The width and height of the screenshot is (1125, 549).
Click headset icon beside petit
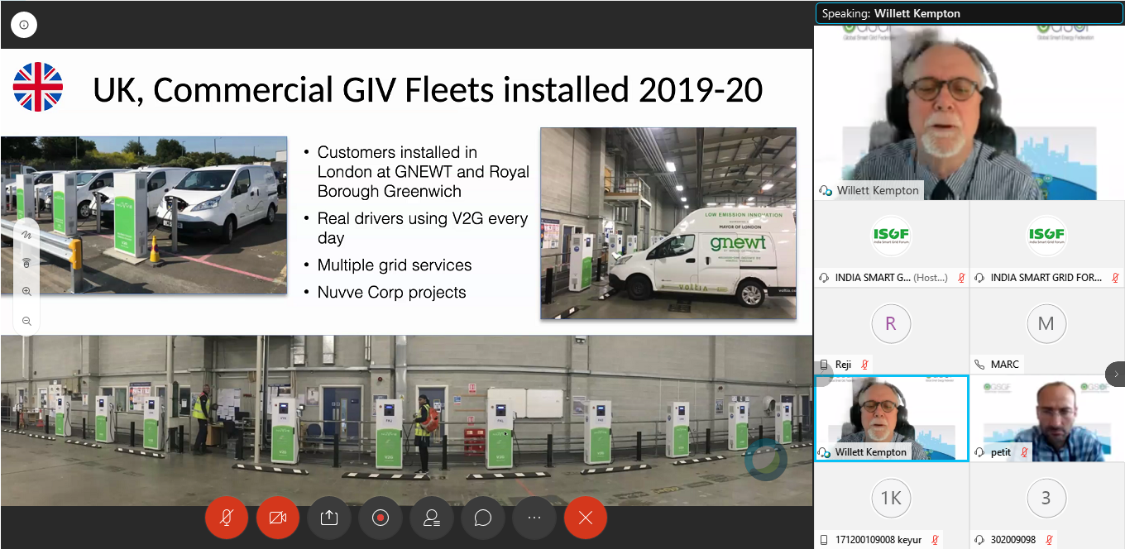(980, 452)
